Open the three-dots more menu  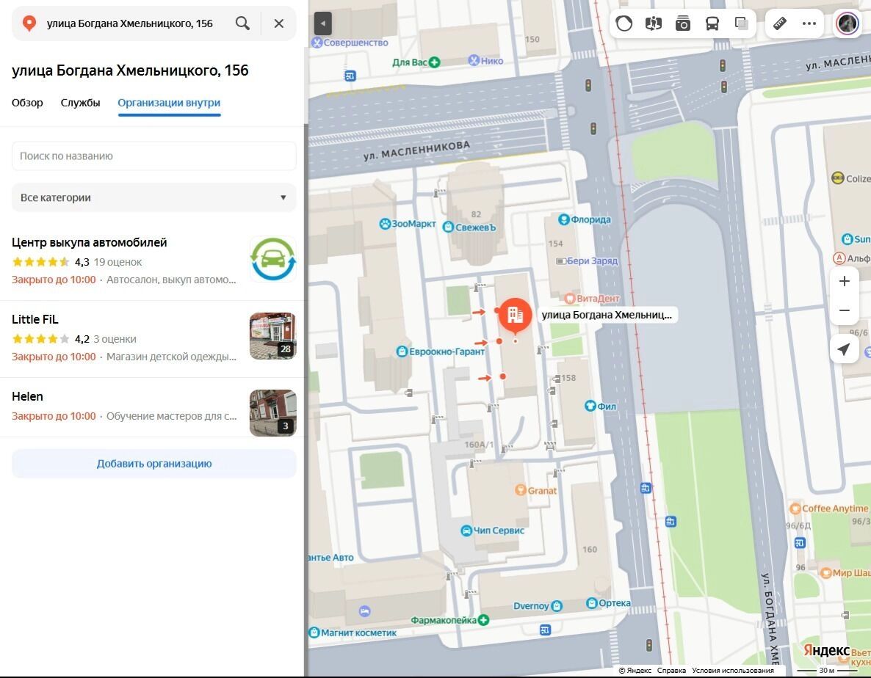pos(809,23)
